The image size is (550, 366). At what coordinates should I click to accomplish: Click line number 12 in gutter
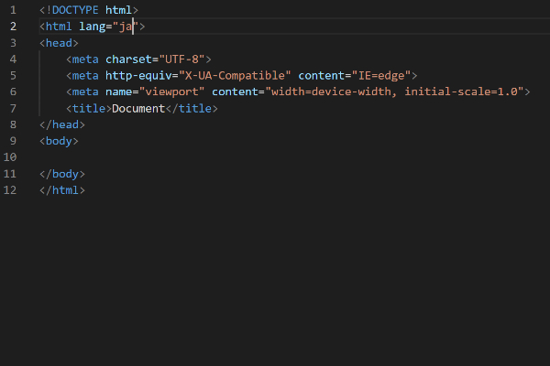click(x=10, y=190)
